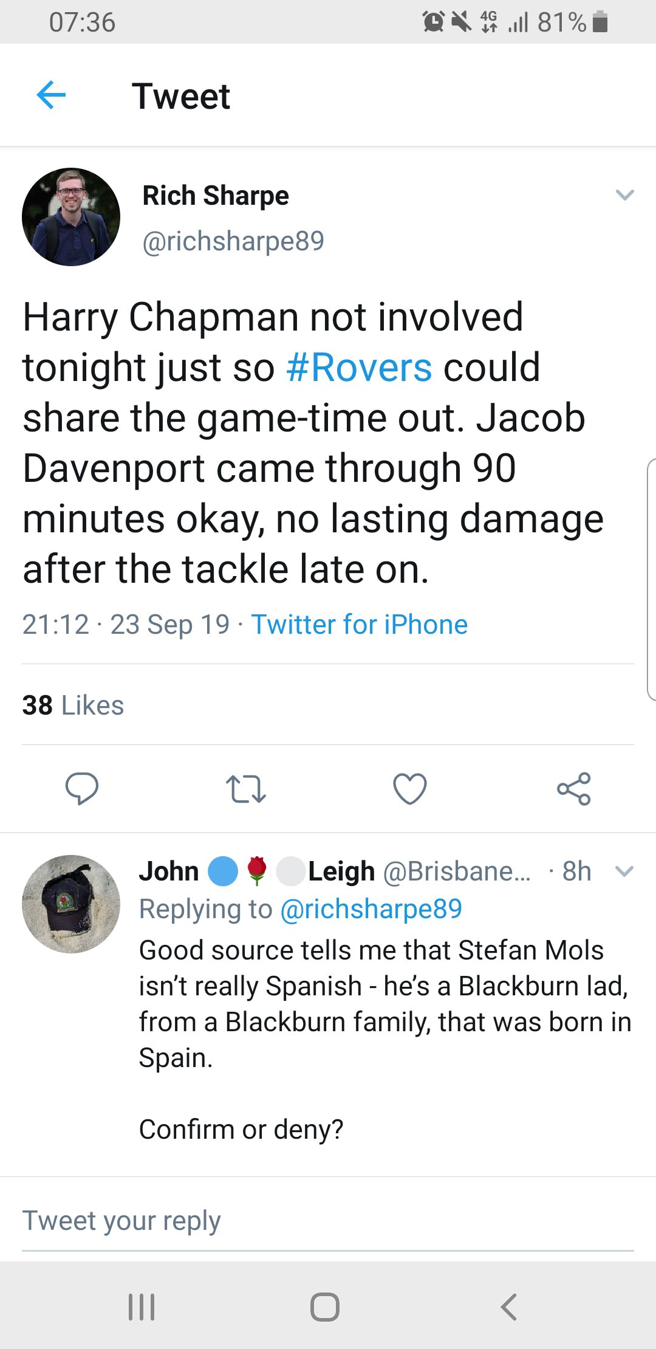Open the John Leigh reply author name
The image size is (656, 1349).
pos(256,871)
